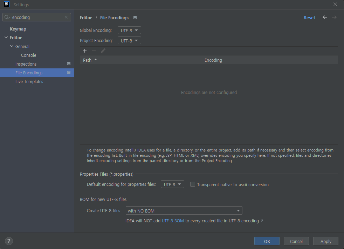This screenshot has width=344, height=249.
Task: Click the project icon on the File Encodings sidebar row
Action: point(69,72)
